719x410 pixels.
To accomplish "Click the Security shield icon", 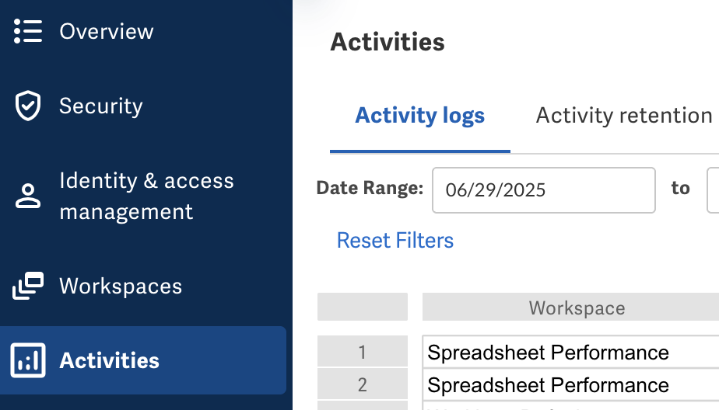I will (x=28, y=106).
